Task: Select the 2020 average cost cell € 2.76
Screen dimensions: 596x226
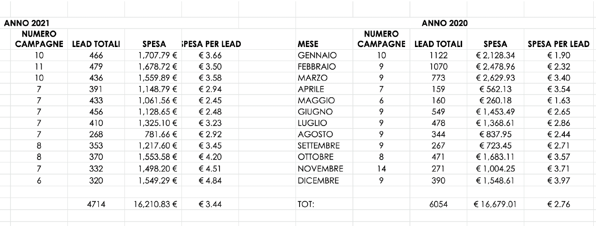Action: (558, 203)
